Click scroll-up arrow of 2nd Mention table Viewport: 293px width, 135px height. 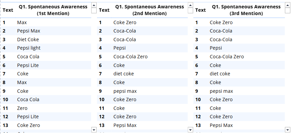point(190,5)
